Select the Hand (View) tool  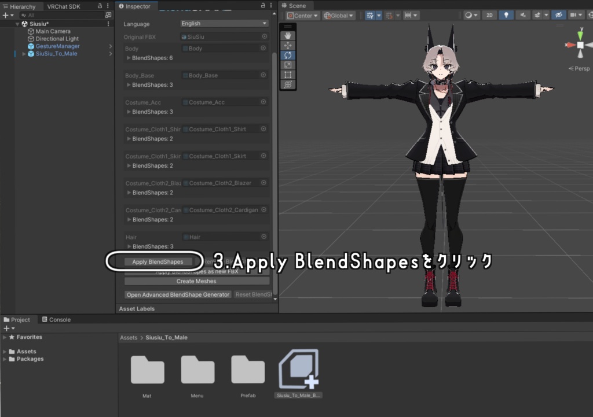[x=288, y=35]
